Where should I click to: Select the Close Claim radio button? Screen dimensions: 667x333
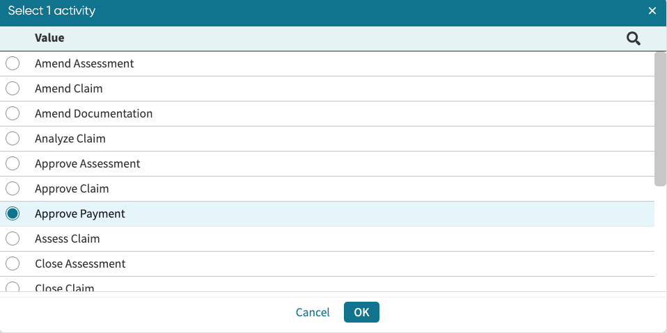click(x=13, y=287)
